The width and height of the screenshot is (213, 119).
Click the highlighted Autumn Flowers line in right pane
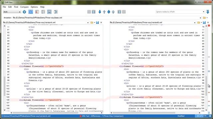(155, 97)
